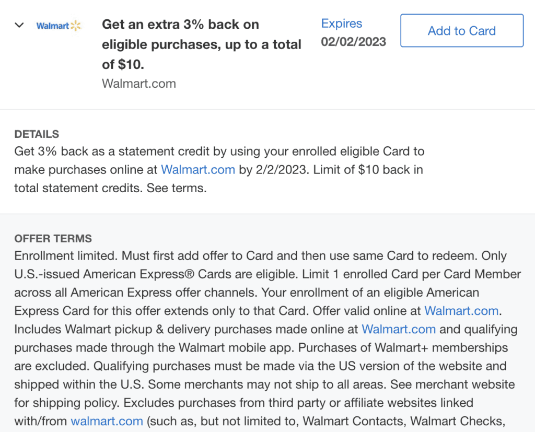Click the DETAILS section heading
Screen dimensions: 535x432
pos(37,134)
